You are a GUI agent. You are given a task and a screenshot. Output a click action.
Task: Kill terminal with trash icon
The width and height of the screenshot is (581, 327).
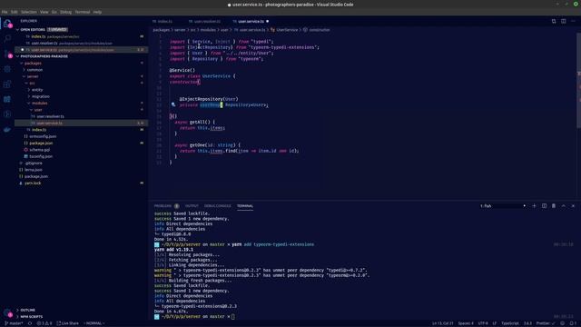pyautogui.click(x=554, y=206)
